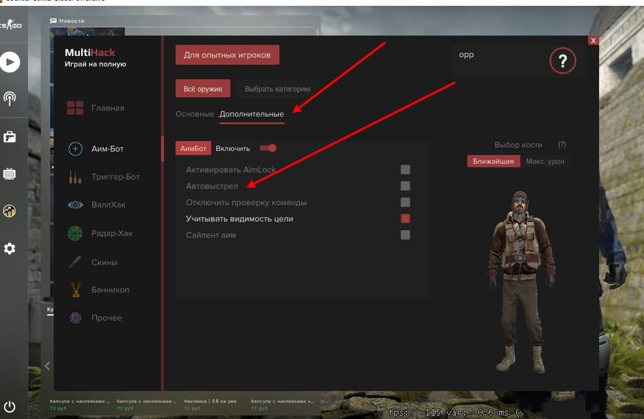This screenshot has width=644, height=419.
Task: Open the Триггер-Бот menu item
Action: (115, 177)
